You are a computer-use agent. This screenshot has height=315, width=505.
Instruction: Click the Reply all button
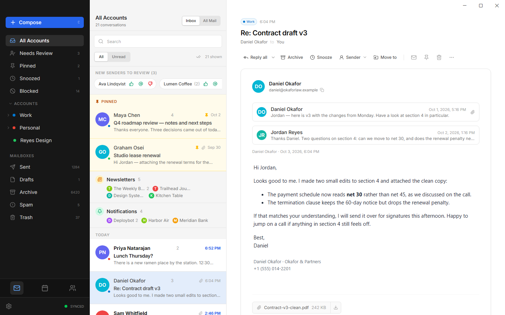(x=255, y=57)
